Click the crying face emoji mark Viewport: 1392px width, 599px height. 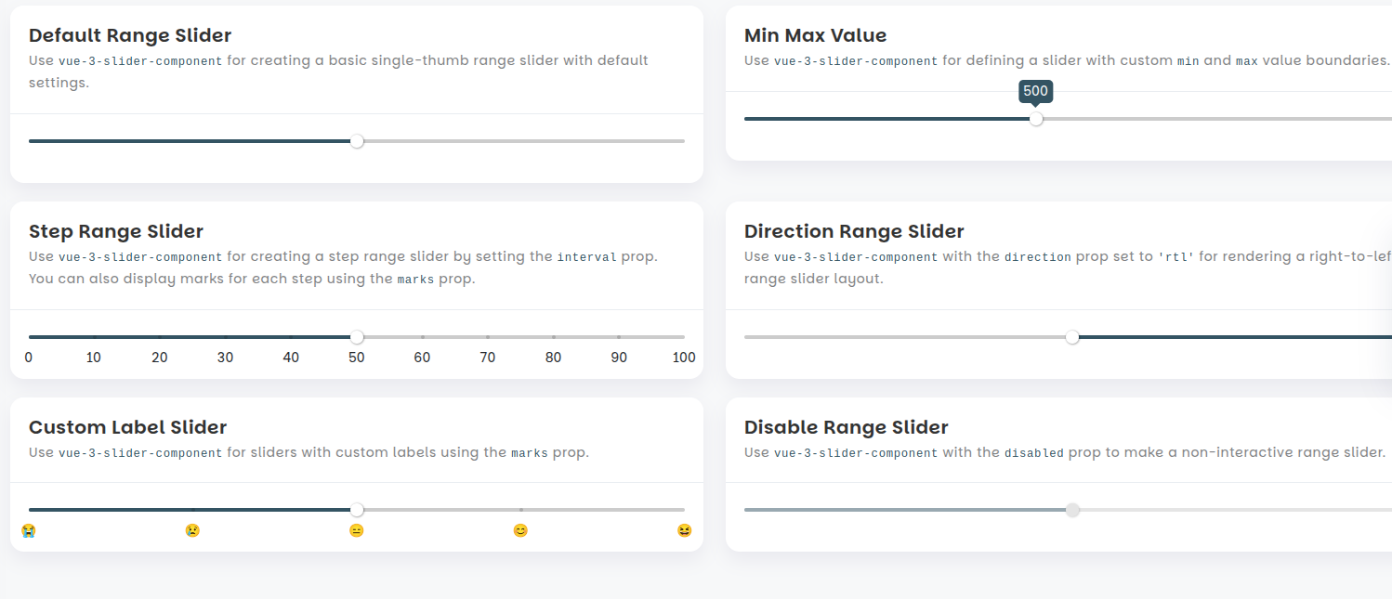(29, 530)
